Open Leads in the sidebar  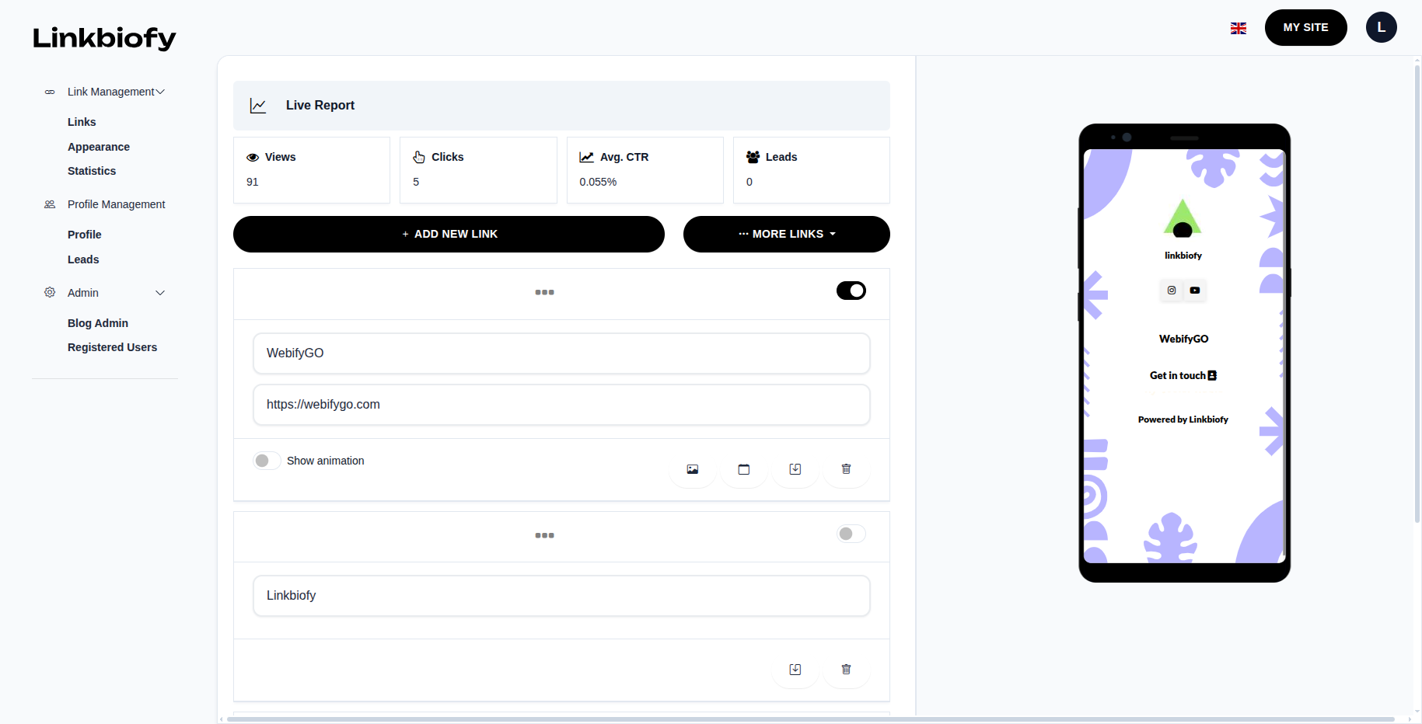click(x=83, y=259)
